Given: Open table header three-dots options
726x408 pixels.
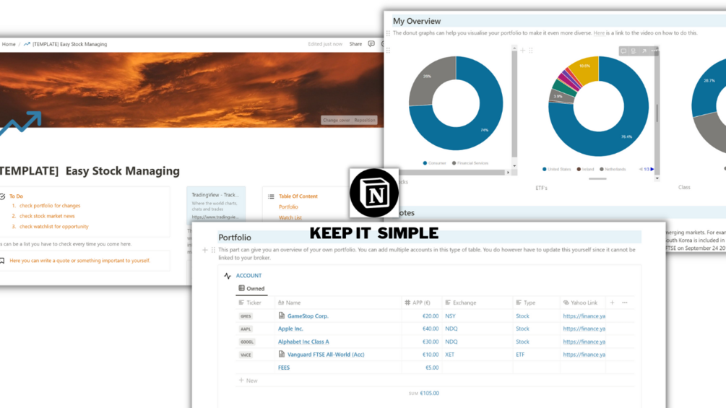Looking at the screenshot, I should 625,303.
